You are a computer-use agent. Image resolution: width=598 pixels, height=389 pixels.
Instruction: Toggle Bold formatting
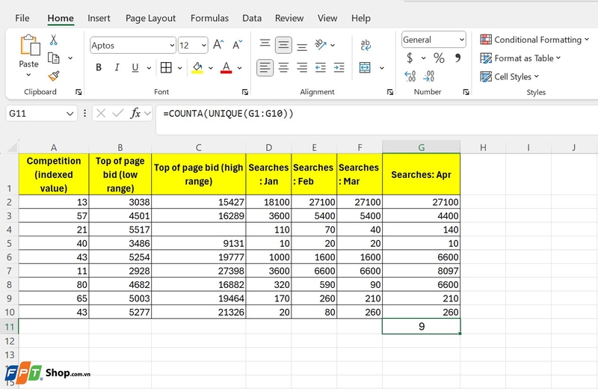(x=99, y=67)
